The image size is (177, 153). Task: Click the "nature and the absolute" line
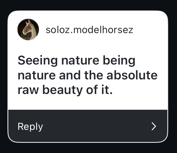point(87,75)
